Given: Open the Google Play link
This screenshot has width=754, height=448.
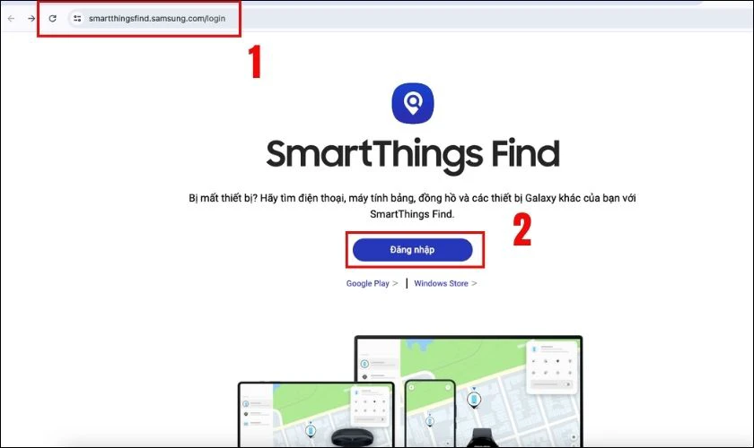Looking at the screenshot, I should click(x=372, y=283).
